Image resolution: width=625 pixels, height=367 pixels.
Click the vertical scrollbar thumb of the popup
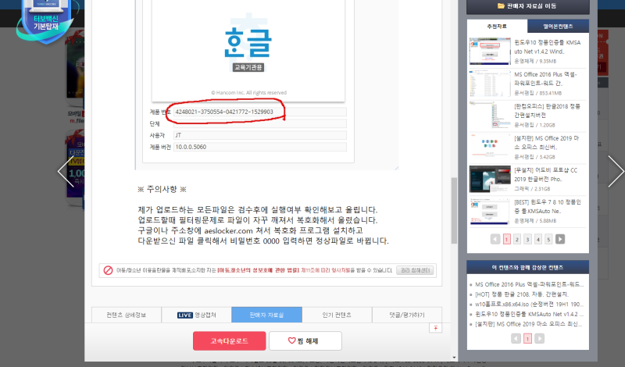(x=454, y=210)
